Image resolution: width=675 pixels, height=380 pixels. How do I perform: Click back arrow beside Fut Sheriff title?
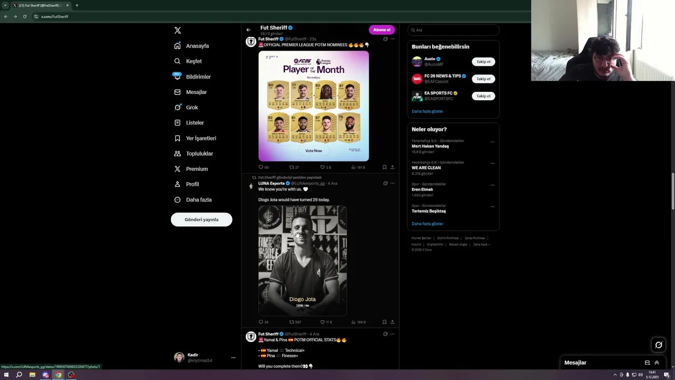(x=248, y=30)
